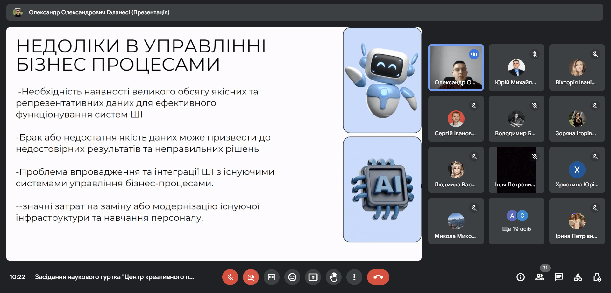Expand the 'Ще 19 осіб' participants tile
Viewport: 611px width, 293px height.
[x=516, y=221]
